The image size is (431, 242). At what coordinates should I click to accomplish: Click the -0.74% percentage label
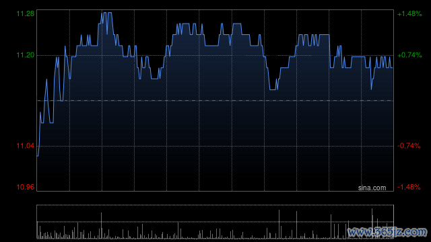coord(409,146)
